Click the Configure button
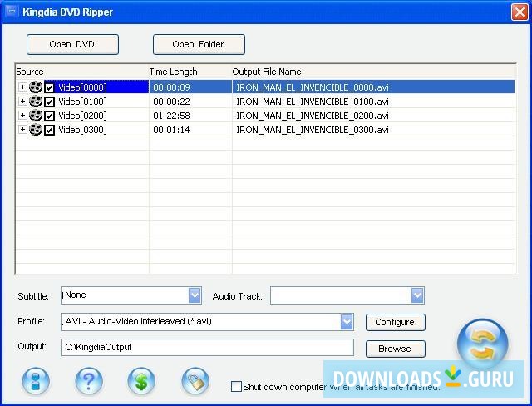The image size is (532, 406). click(x=396, y=322)
